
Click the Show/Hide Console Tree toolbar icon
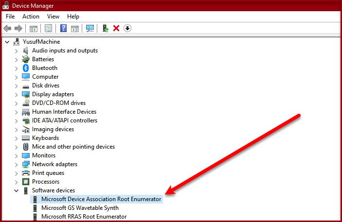pos(34,28)
